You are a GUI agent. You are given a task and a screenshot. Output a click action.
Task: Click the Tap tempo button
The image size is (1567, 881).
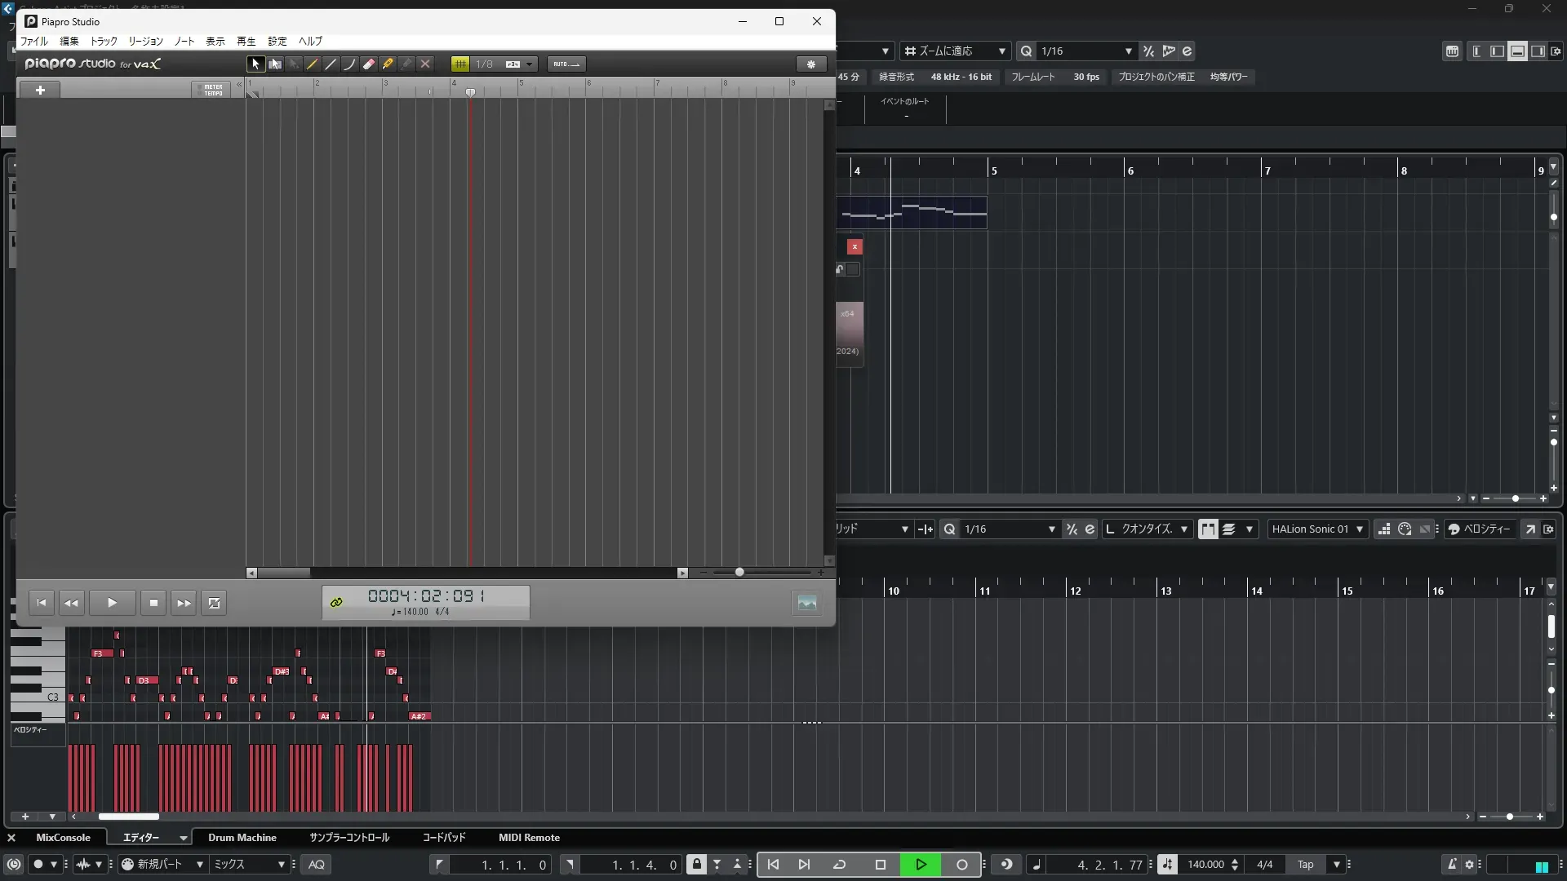1305,865
